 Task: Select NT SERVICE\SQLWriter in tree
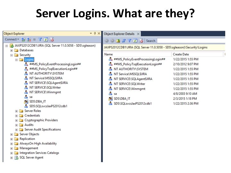click(x=45, y=87)
